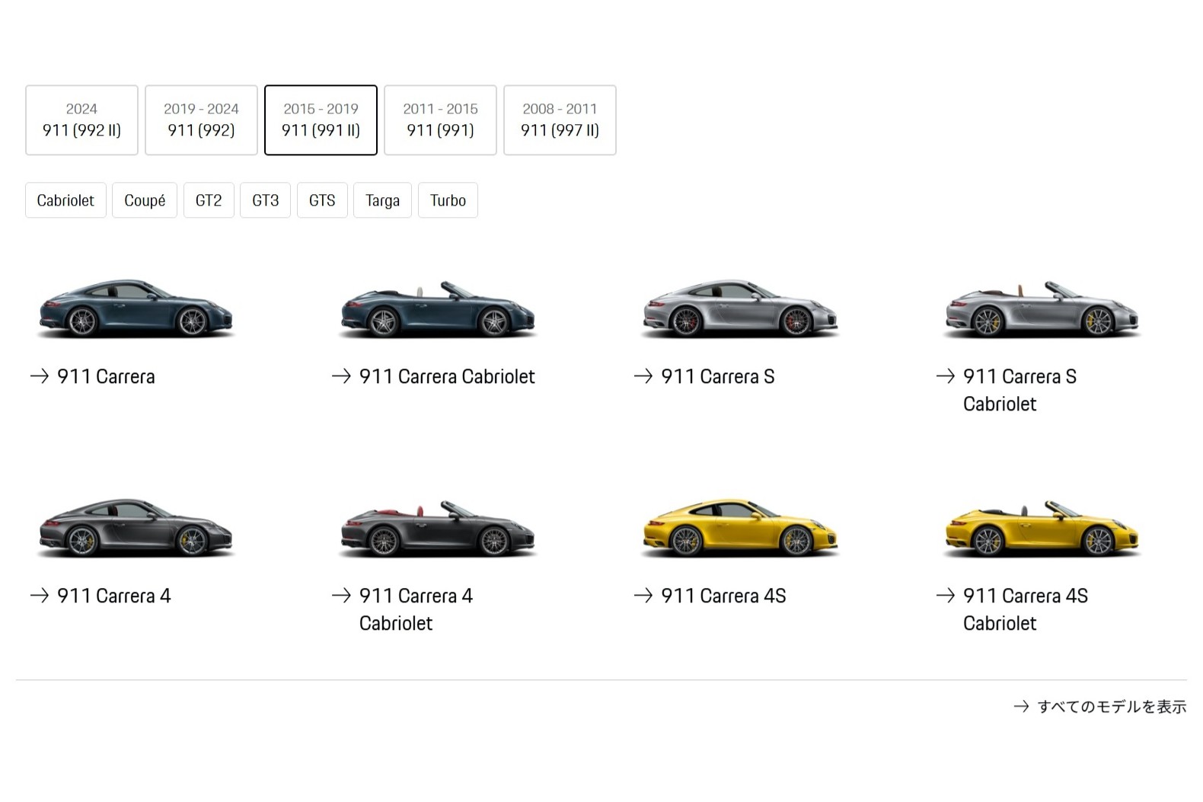The width and height of the screenshot is (1203, 802).
Task: Select the 2019 - 2024 911 (992) tab
Action: [x=201, y=120]
